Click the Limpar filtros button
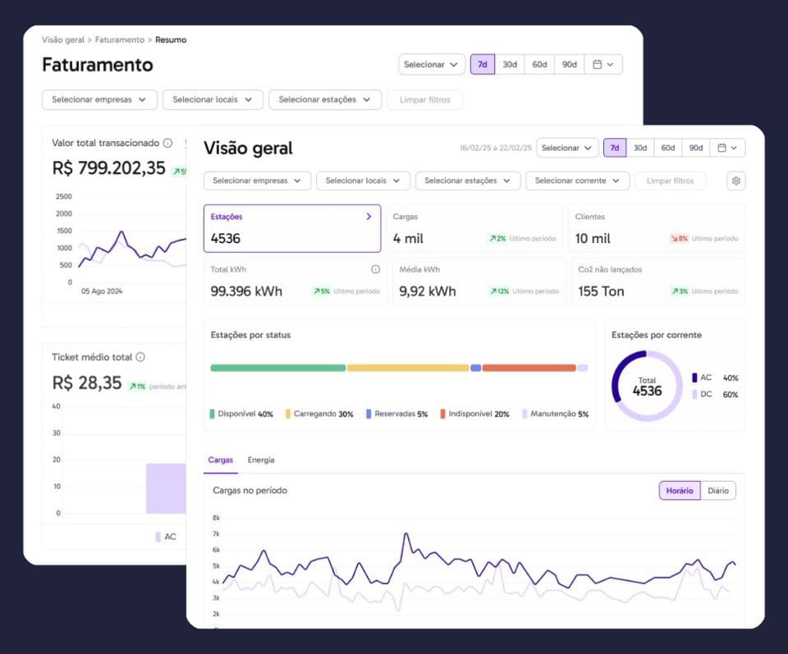The width and height of the screenshot is (788, 654). (671, 181)
